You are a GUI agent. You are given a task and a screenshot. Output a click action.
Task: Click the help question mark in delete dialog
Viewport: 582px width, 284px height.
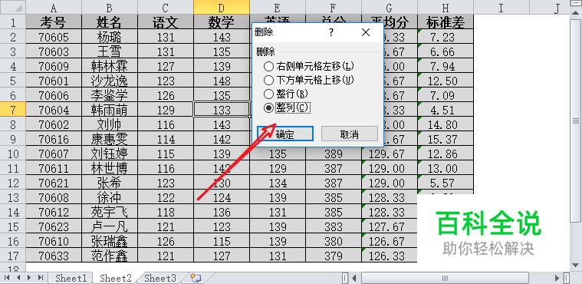[x=331, y=33]
